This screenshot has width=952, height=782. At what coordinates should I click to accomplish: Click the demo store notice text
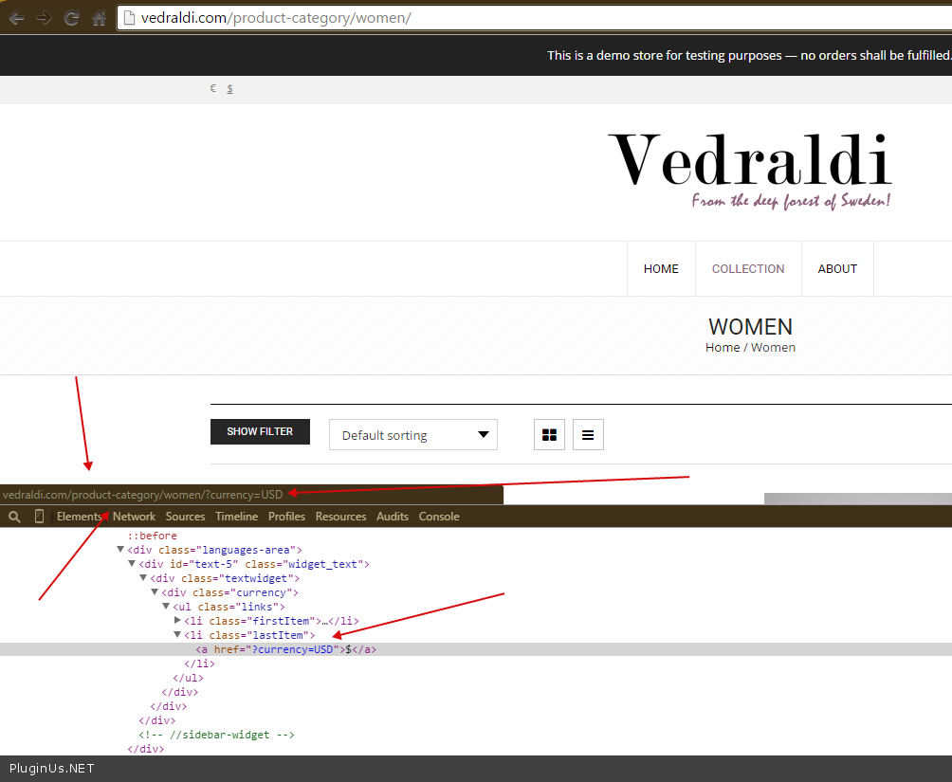(749, 55)
